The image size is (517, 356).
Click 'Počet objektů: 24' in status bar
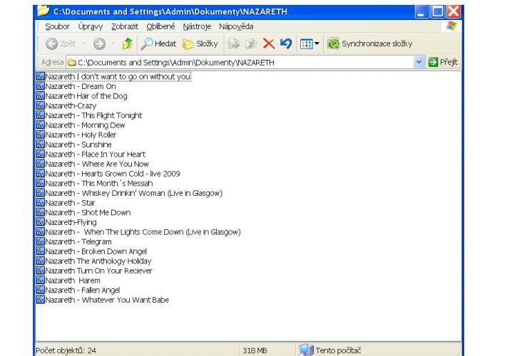(66, 350)
